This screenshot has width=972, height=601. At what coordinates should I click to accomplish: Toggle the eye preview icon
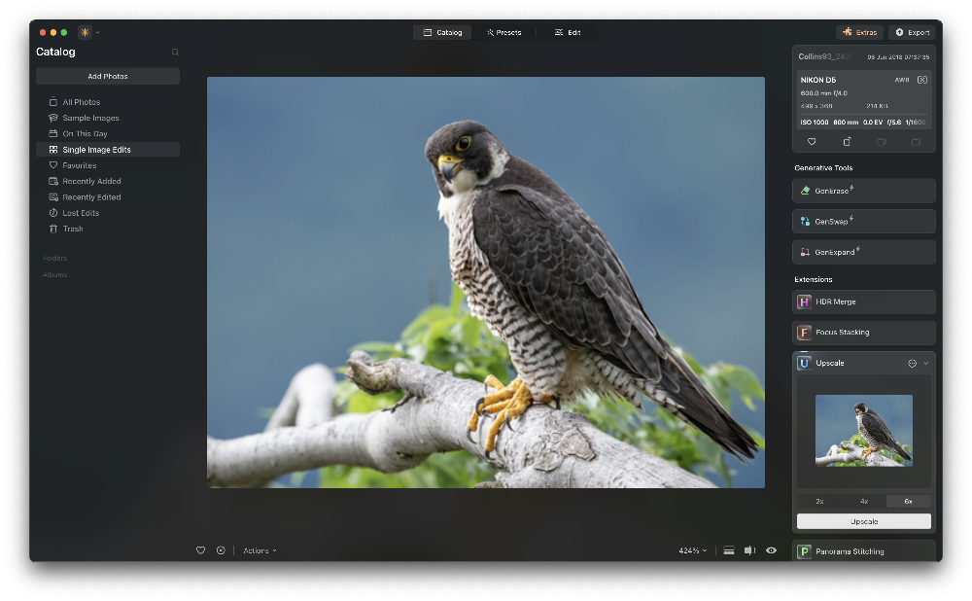[x=771, y=550]
